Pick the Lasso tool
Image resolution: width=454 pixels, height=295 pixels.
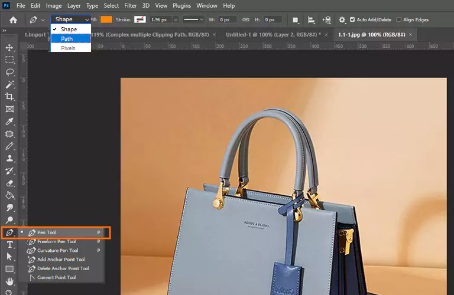pyautogui.click(x=9, y=72)
